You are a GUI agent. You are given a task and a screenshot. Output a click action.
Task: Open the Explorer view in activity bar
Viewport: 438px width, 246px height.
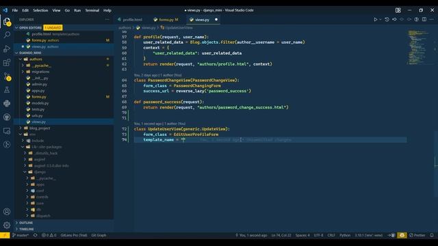[x=7, y=21]
